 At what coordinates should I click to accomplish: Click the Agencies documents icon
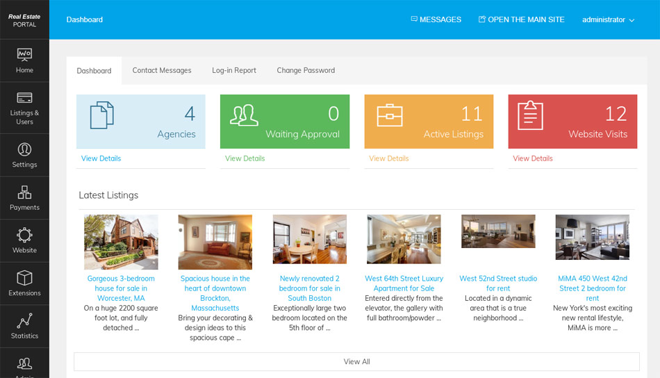coord(101,115)
